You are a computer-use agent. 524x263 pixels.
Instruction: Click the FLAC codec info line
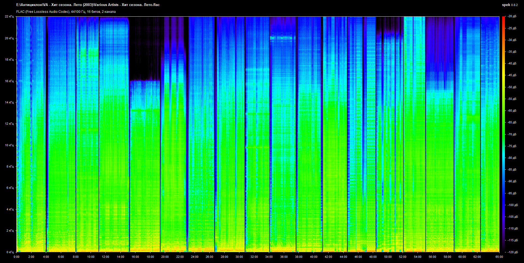click(x=66, y=12)
